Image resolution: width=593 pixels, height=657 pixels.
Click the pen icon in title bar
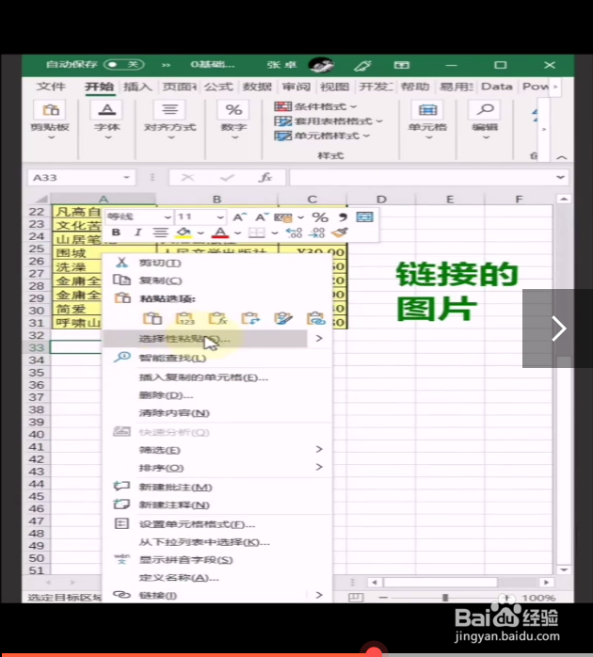pos(363,65)
